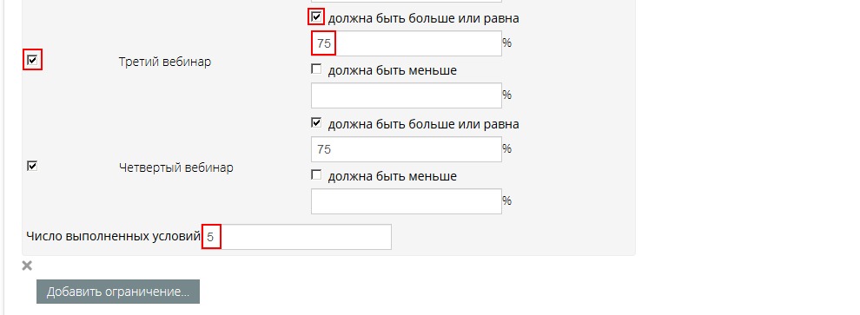Click the 'Число выполненных условий' field containing 5

297,237
